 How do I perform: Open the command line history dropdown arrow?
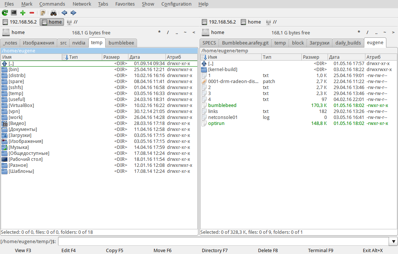(393, 241)
